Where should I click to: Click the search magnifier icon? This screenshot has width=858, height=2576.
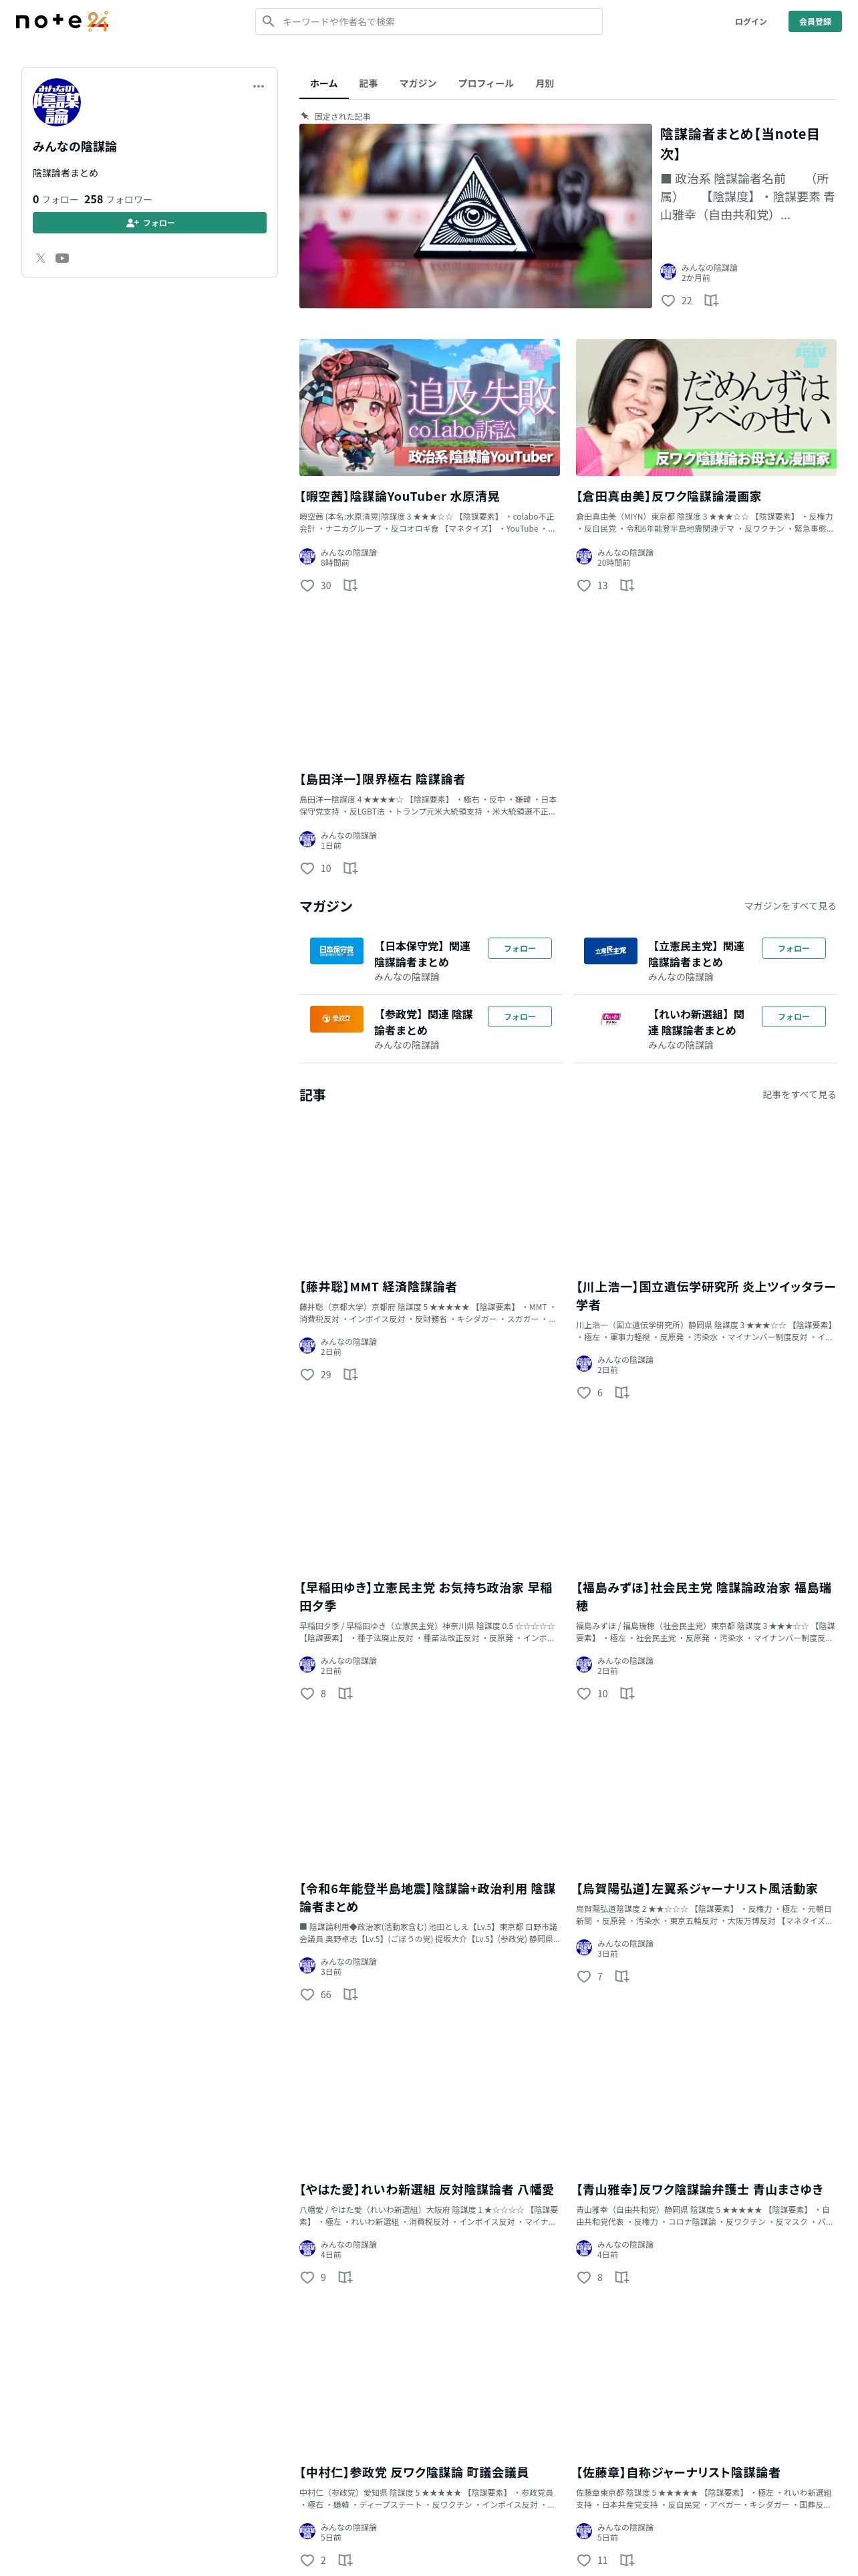(268, 21)
